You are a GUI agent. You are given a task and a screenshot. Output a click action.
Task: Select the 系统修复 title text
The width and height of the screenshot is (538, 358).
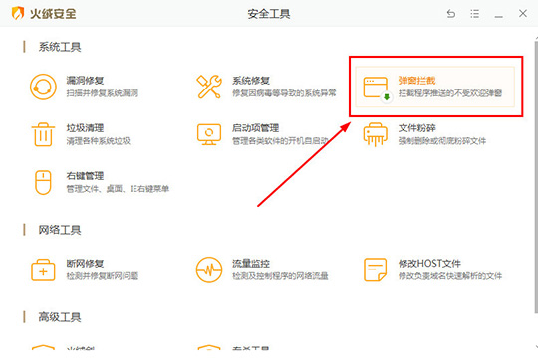point(251,81)
